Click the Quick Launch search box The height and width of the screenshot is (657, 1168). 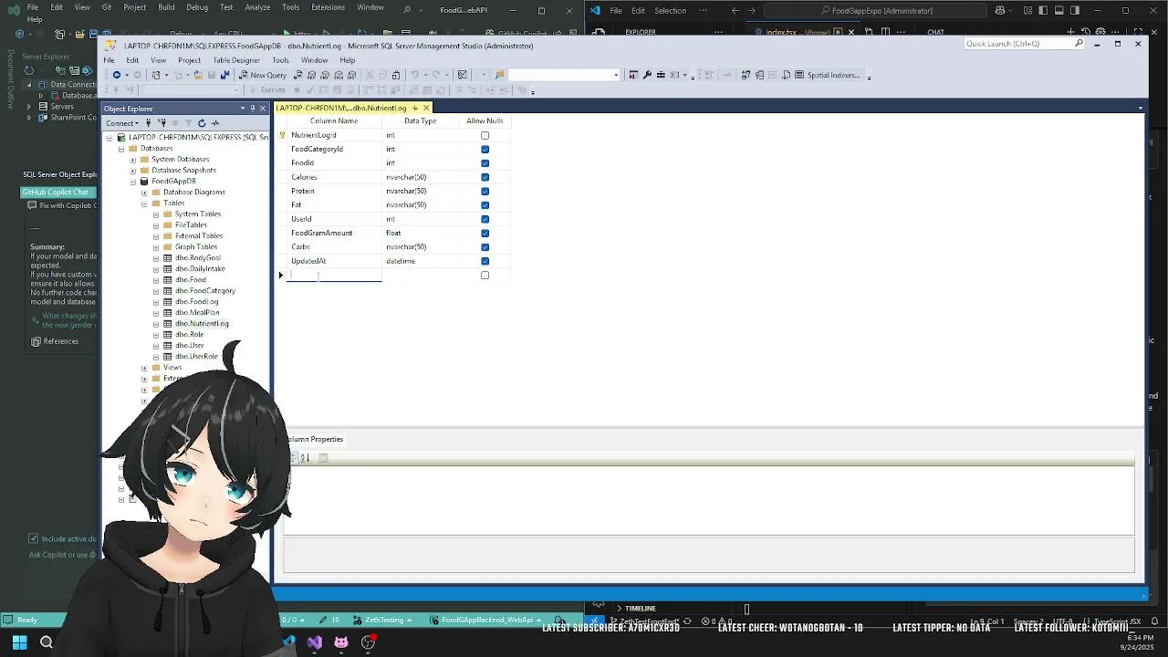[x=1024, y=44]
